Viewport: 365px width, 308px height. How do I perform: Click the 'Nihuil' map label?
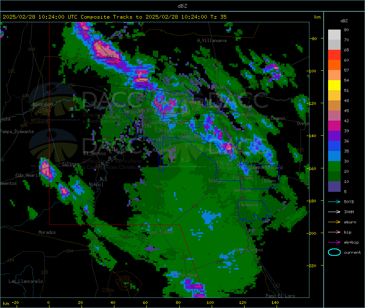(x=96, y=185)
